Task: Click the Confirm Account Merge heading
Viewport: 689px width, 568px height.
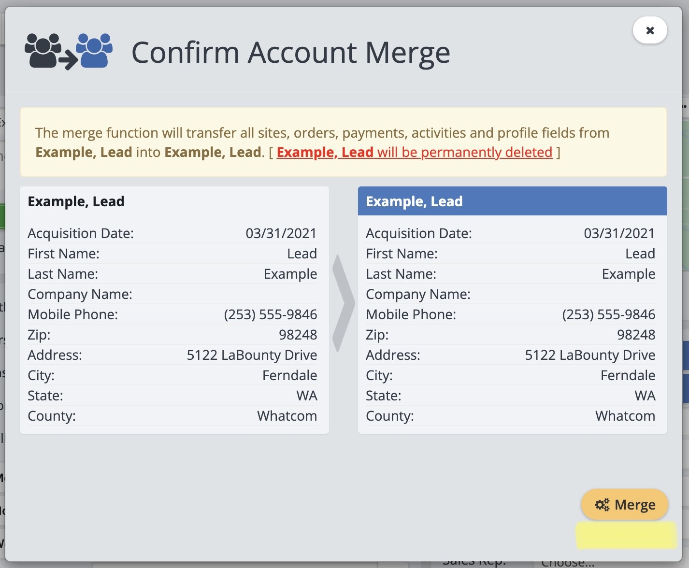Action: pyautogui.click(x=290, y=52)
